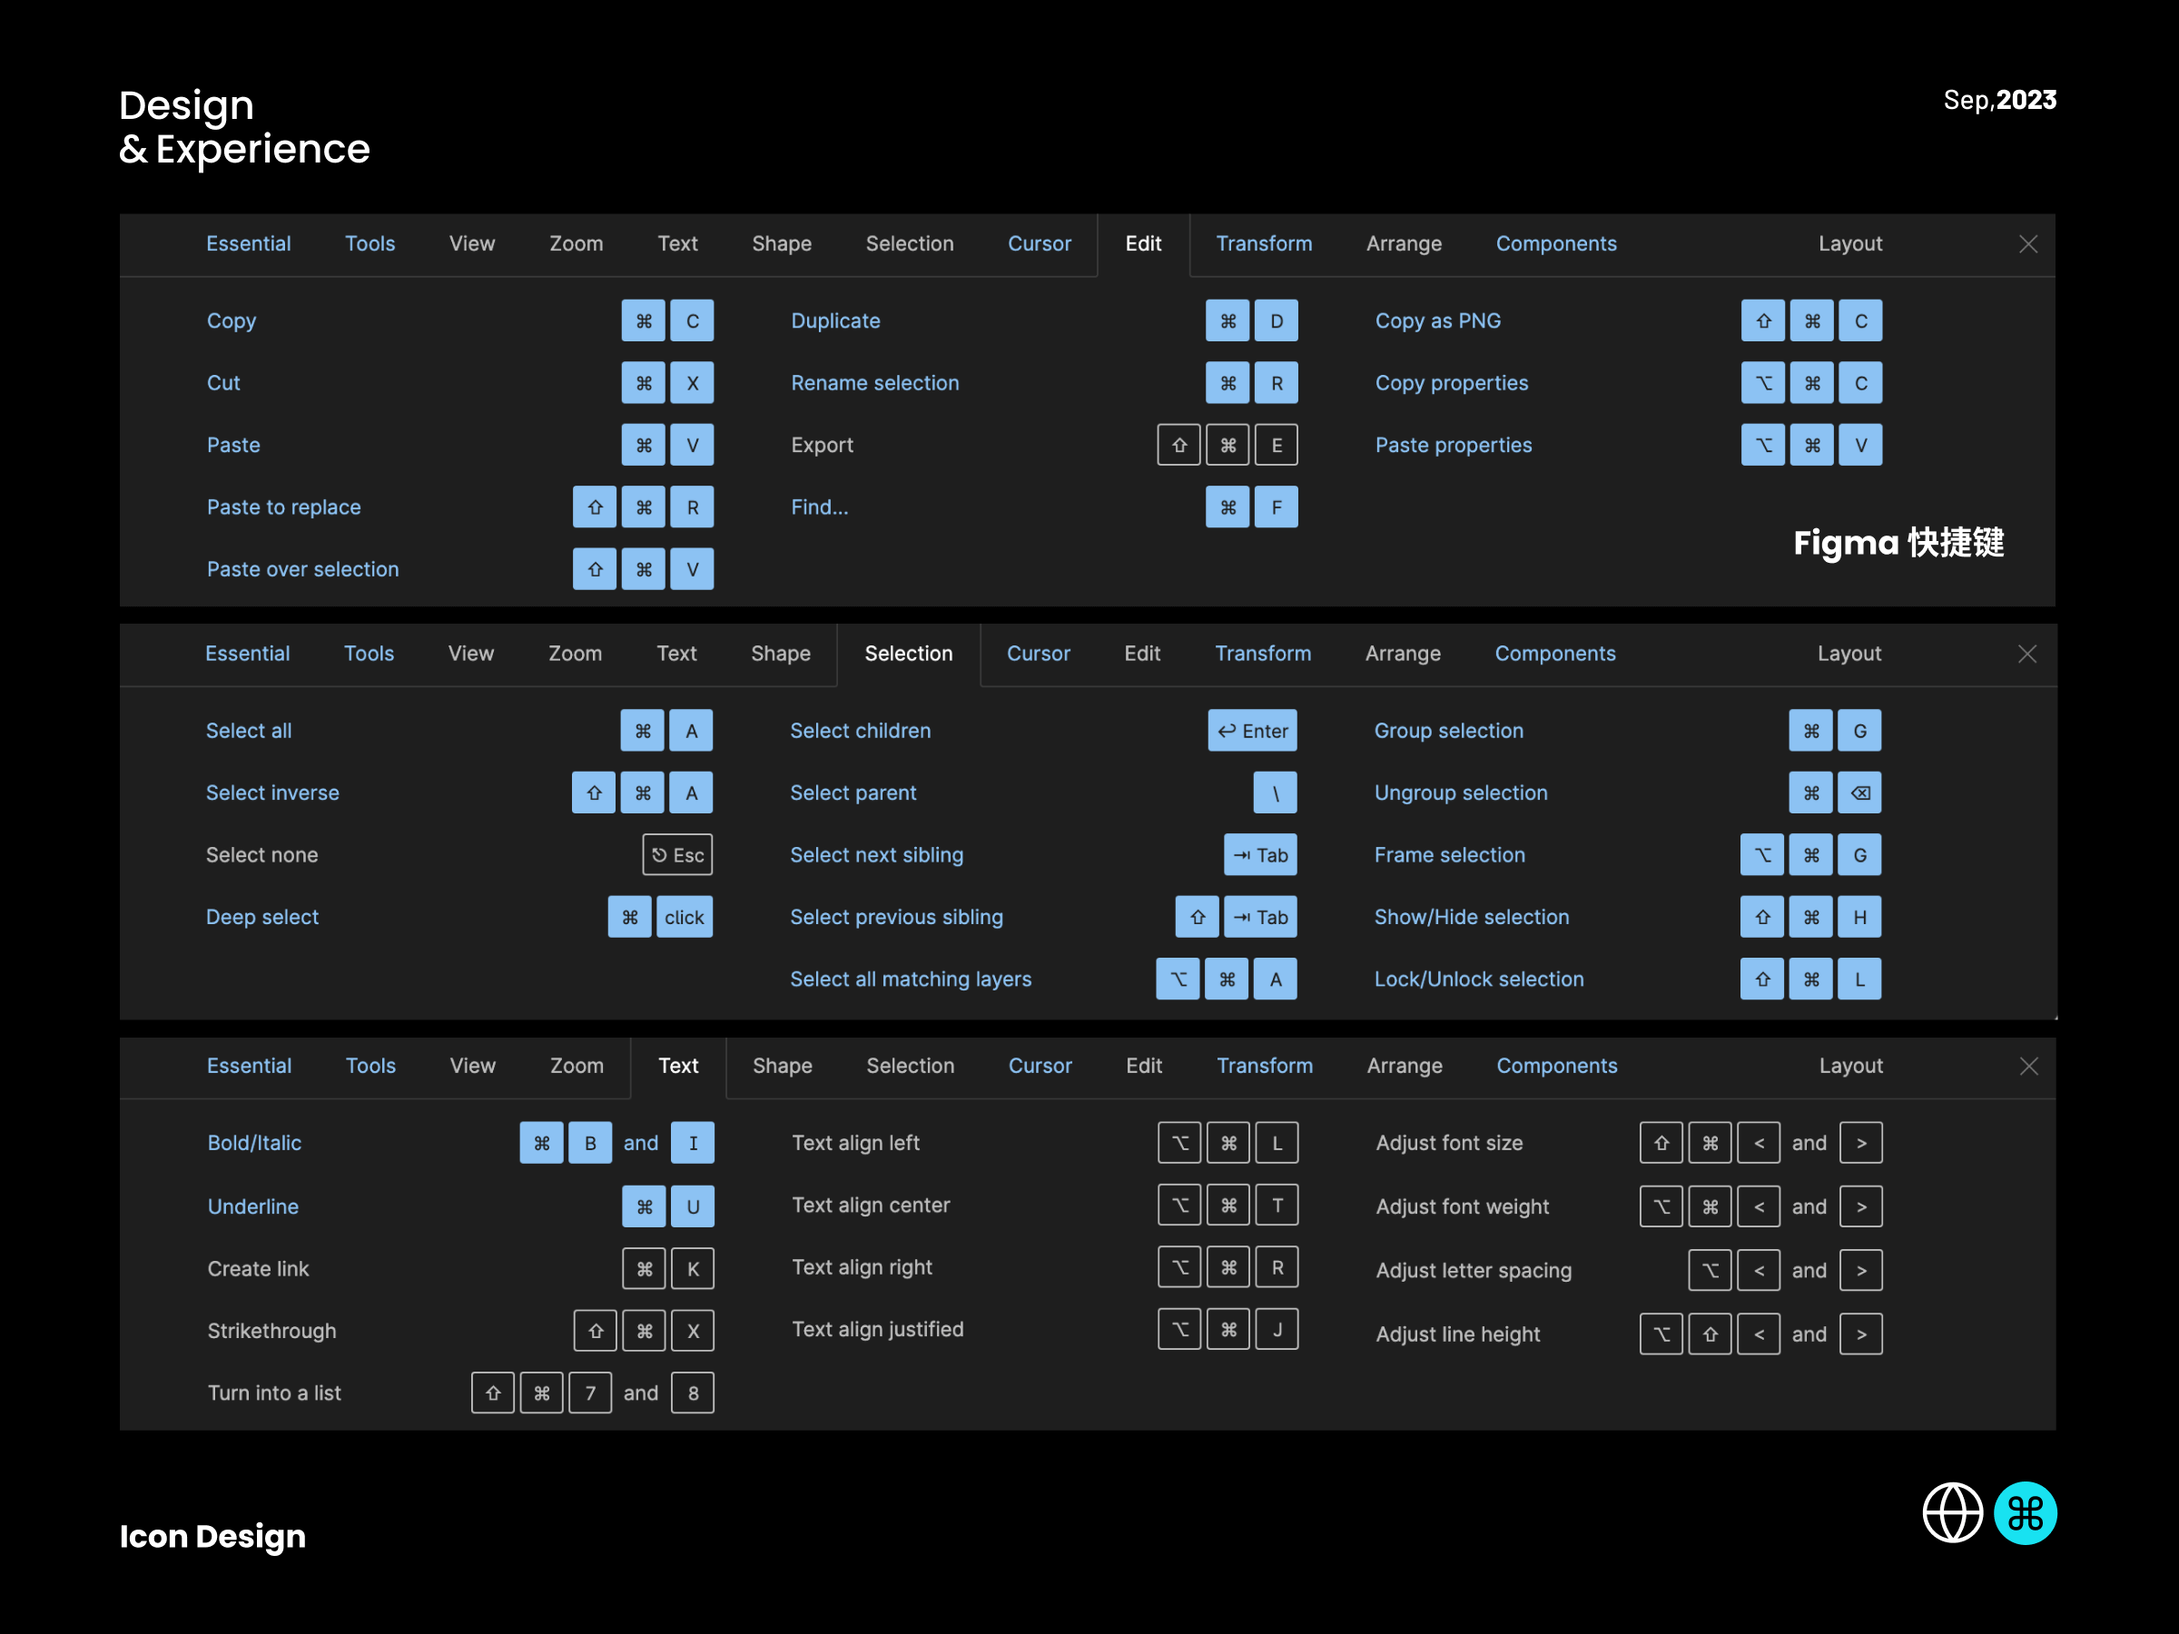
Task: Open the Shape tab in the Text panel
Action: coord(782,1066)
